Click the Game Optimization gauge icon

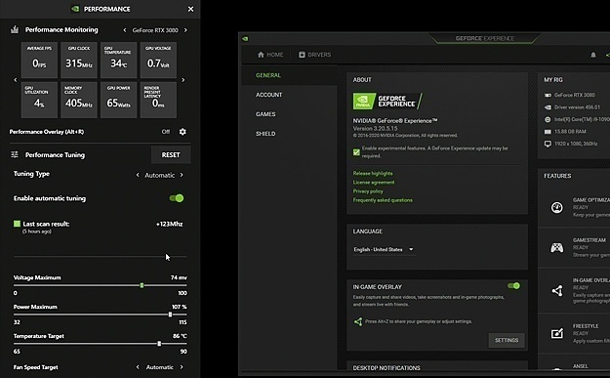(x=557, y=207)
